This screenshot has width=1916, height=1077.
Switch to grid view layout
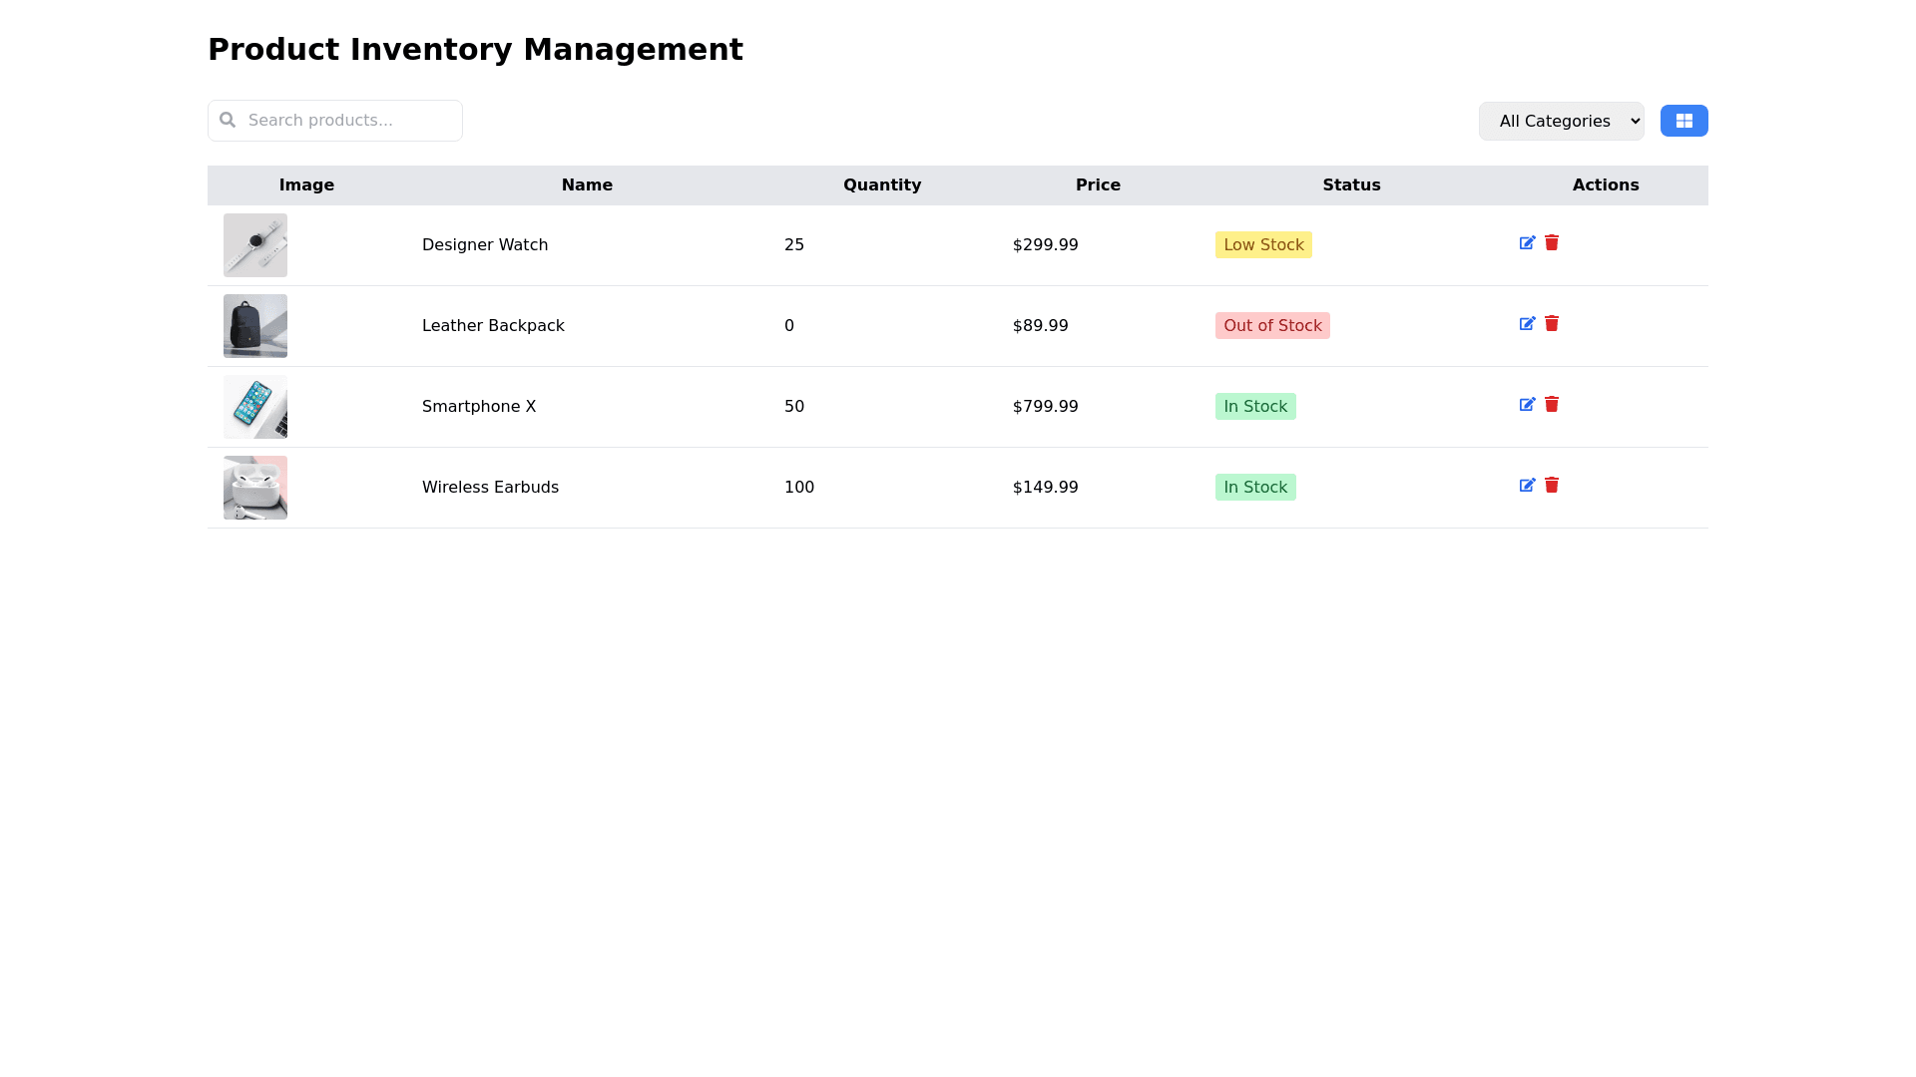tap(1683, 121)
